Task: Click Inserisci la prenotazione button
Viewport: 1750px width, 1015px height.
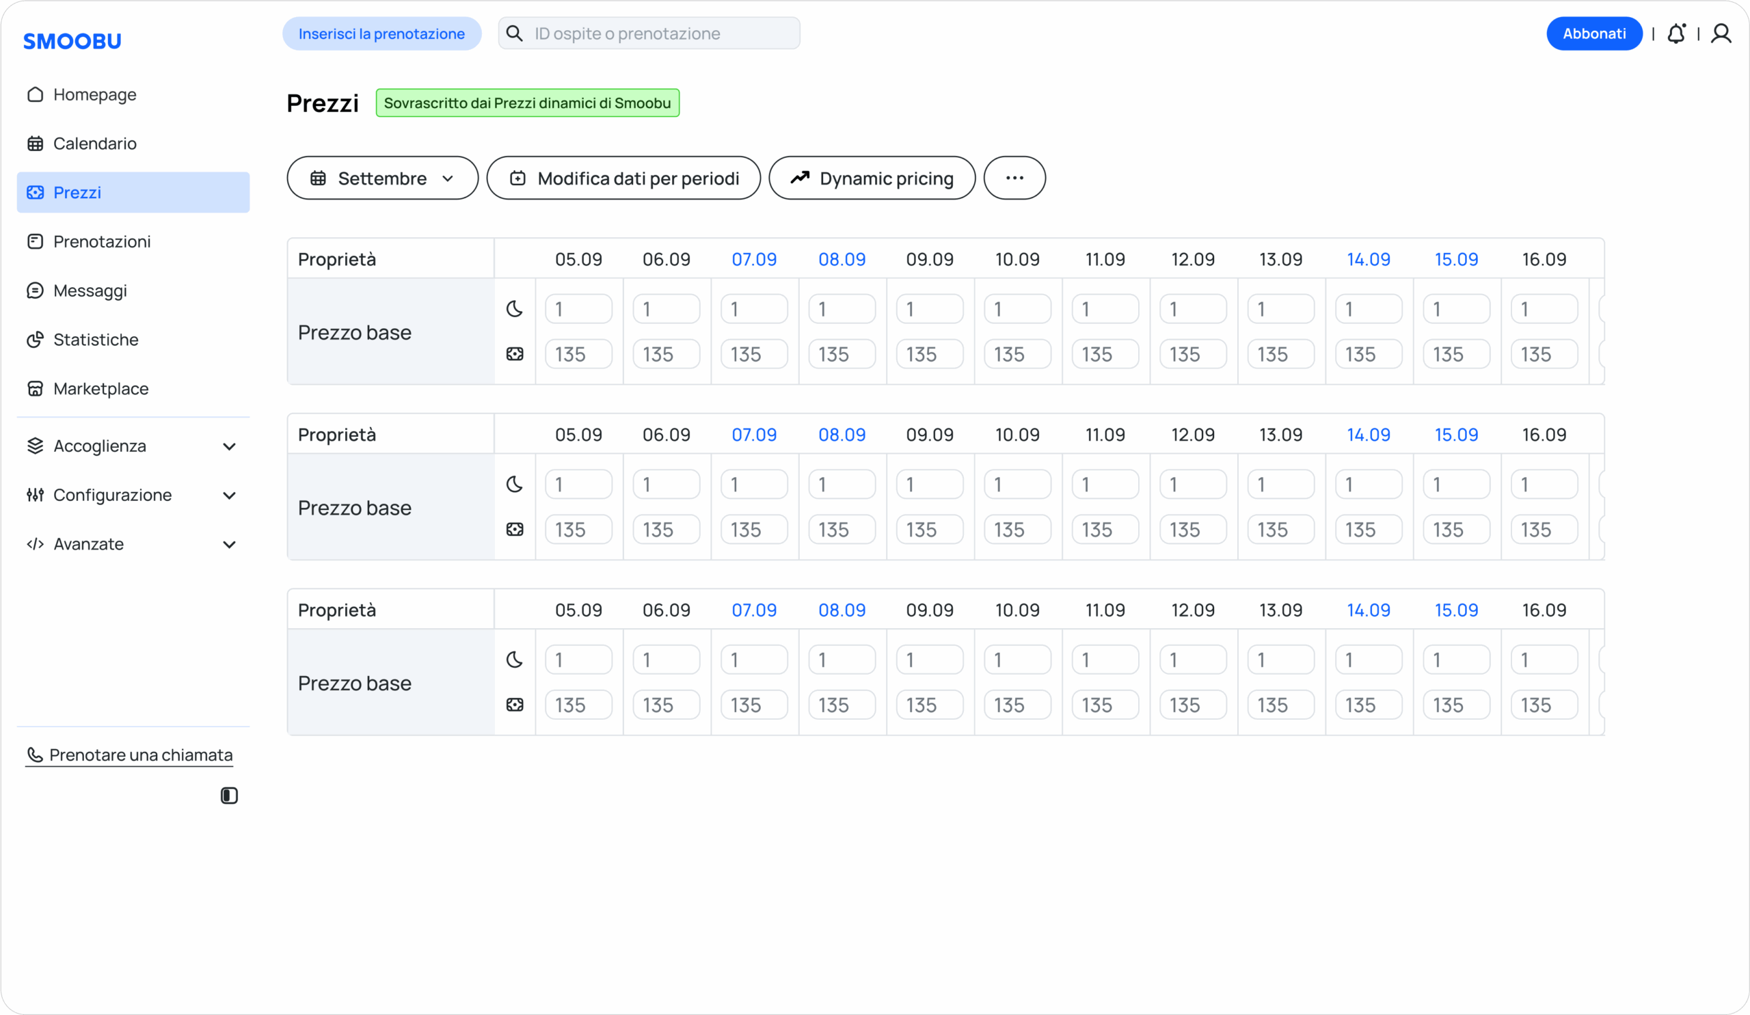Action: point(381,33)
